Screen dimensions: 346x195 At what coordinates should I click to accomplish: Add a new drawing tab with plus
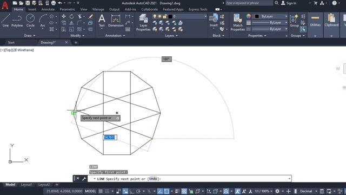[76, 42]
